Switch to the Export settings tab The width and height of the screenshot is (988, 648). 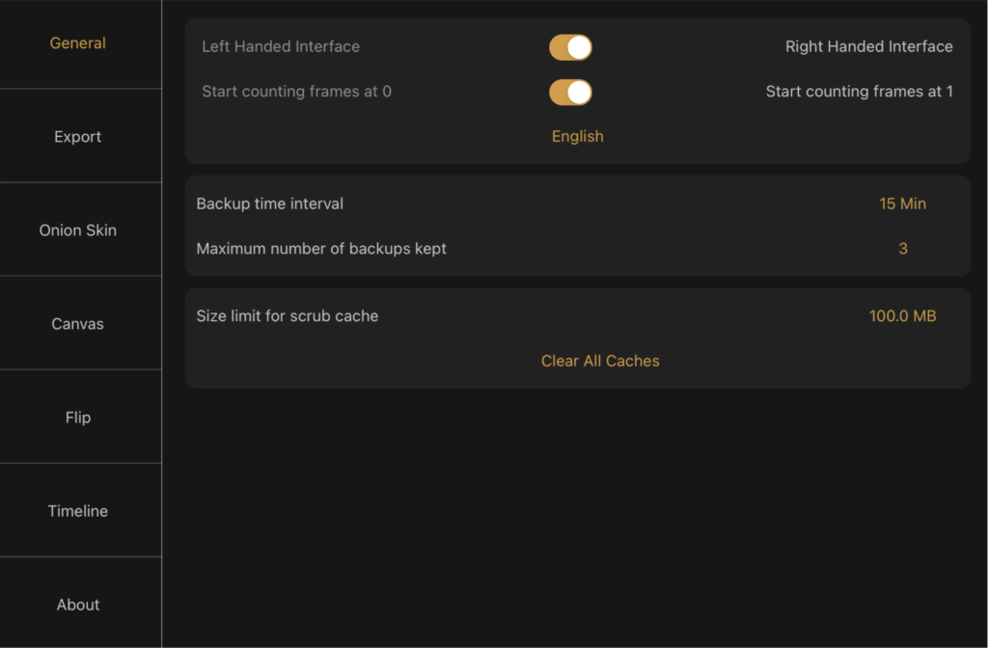coord(78,137)
